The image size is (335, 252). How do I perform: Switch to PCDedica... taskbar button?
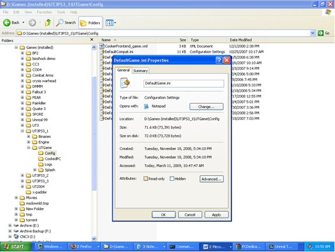click(x=249, y=246)
